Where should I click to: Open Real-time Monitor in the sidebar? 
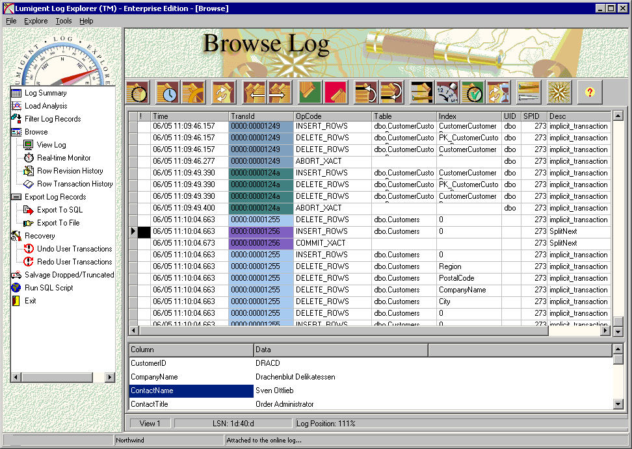[64, 158]
